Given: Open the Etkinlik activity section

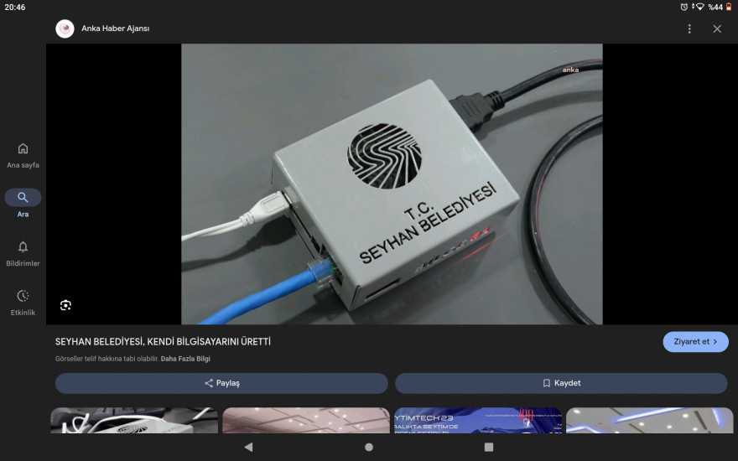Looking at the screenshot, I should pos(23,302).
